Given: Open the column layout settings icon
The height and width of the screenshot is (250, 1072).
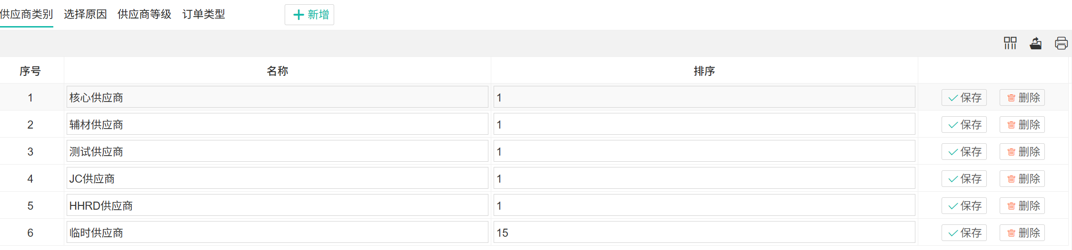Looking at the screenshot, I should click(1010, 43).
